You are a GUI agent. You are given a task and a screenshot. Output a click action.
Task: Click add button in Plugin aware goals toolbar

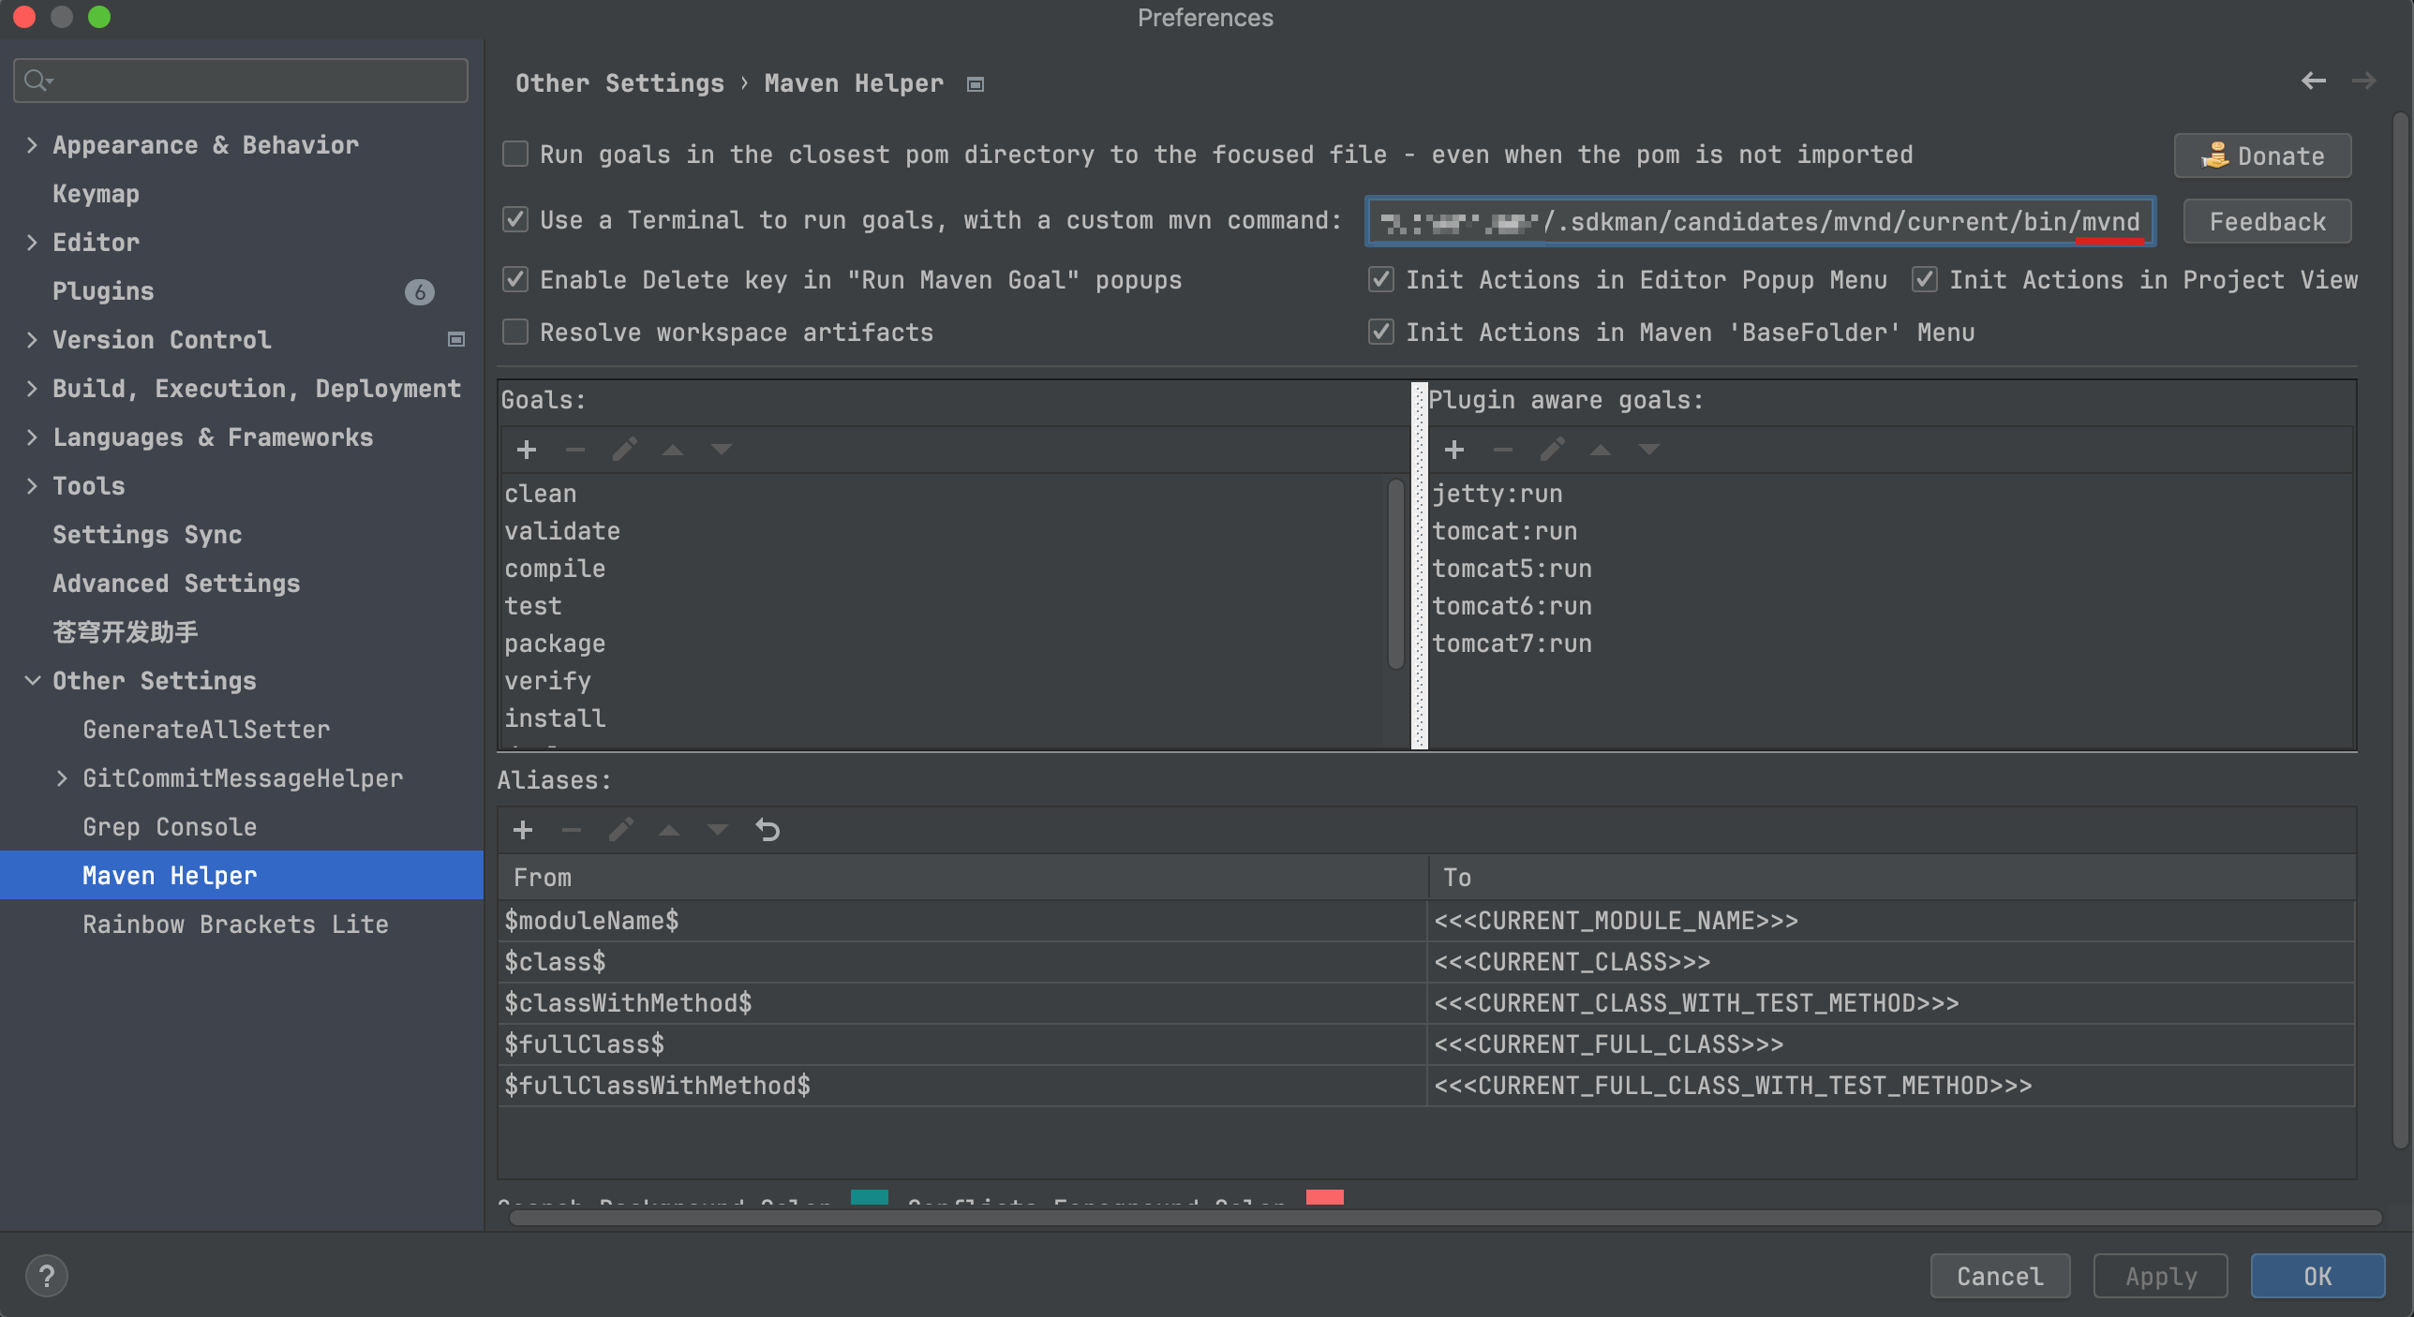tap(1453, 450)
